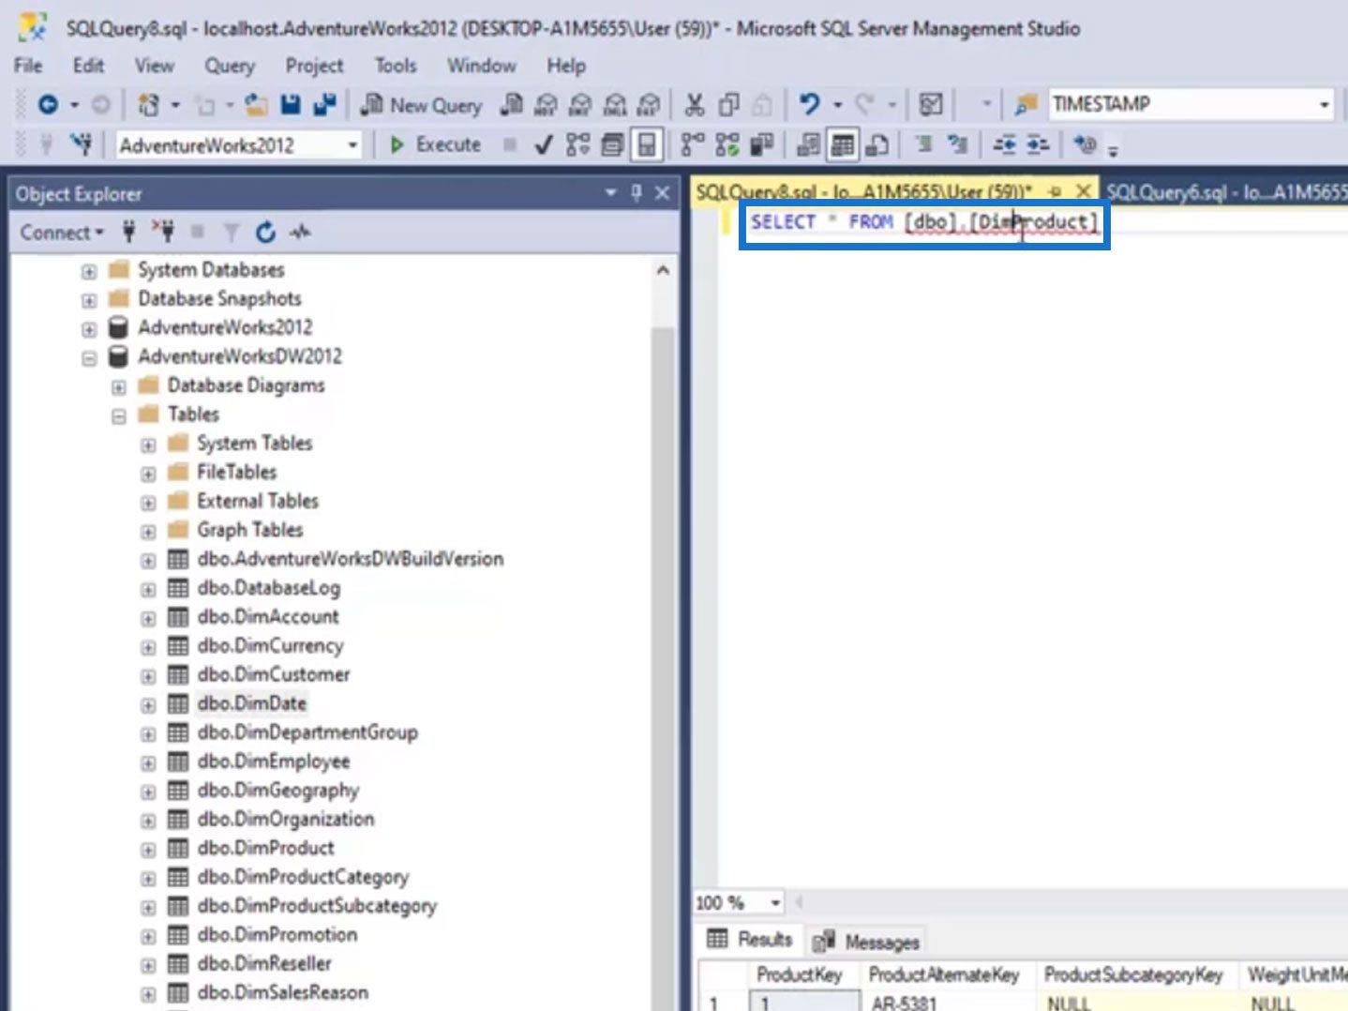Image resolution: width=1348 pixels, height=1011 pixels.
Task: Pin the Object Explorer panel
Action: pos(637,193)
